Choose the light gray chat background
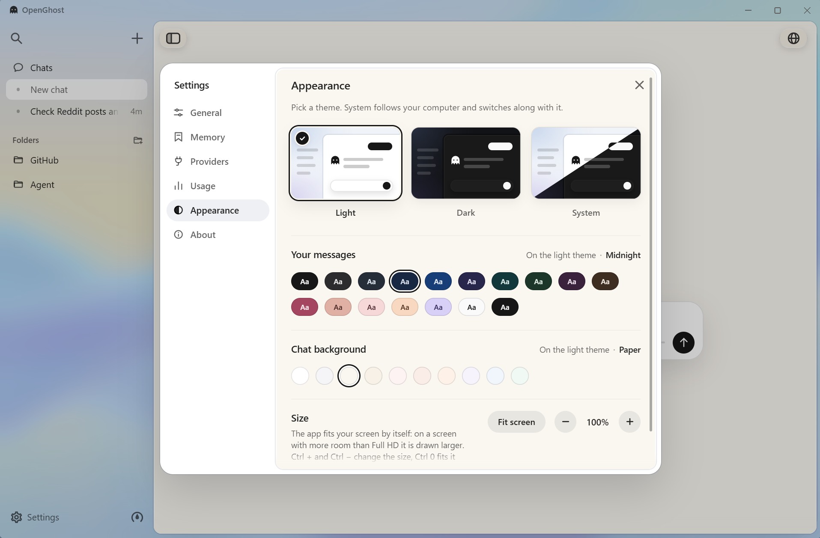The width and height of the screenshot is (820, 538). click(x=325, y=376)
